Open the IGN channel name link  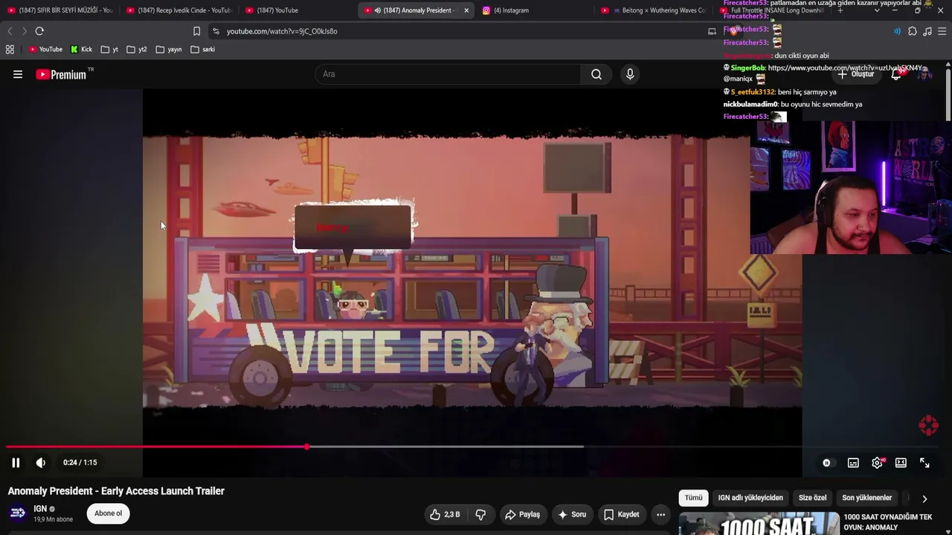click(x=40, y=509)
